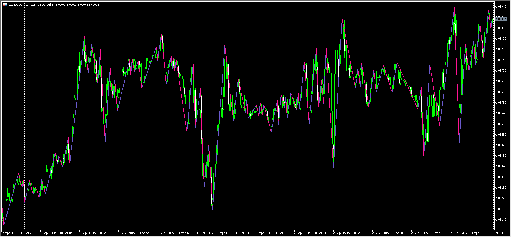Click the 18 Apr 07:15 time axis label
The width and height of the screenshot is (511, 237).
point(68,233)
